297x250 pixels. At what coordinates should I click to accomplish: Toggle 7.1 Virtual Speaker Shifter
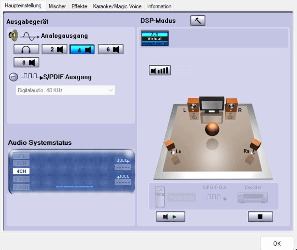point(155,39)
